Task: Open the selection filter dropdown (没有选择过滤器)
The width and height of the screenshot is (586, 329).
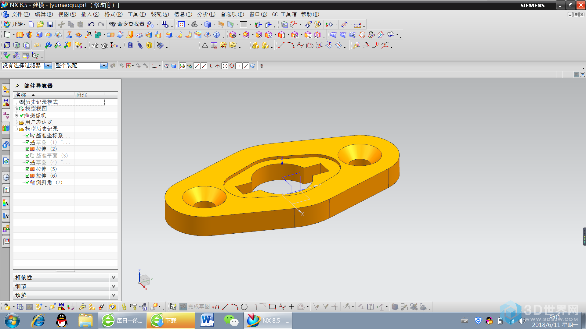Action: coord(48,65)
